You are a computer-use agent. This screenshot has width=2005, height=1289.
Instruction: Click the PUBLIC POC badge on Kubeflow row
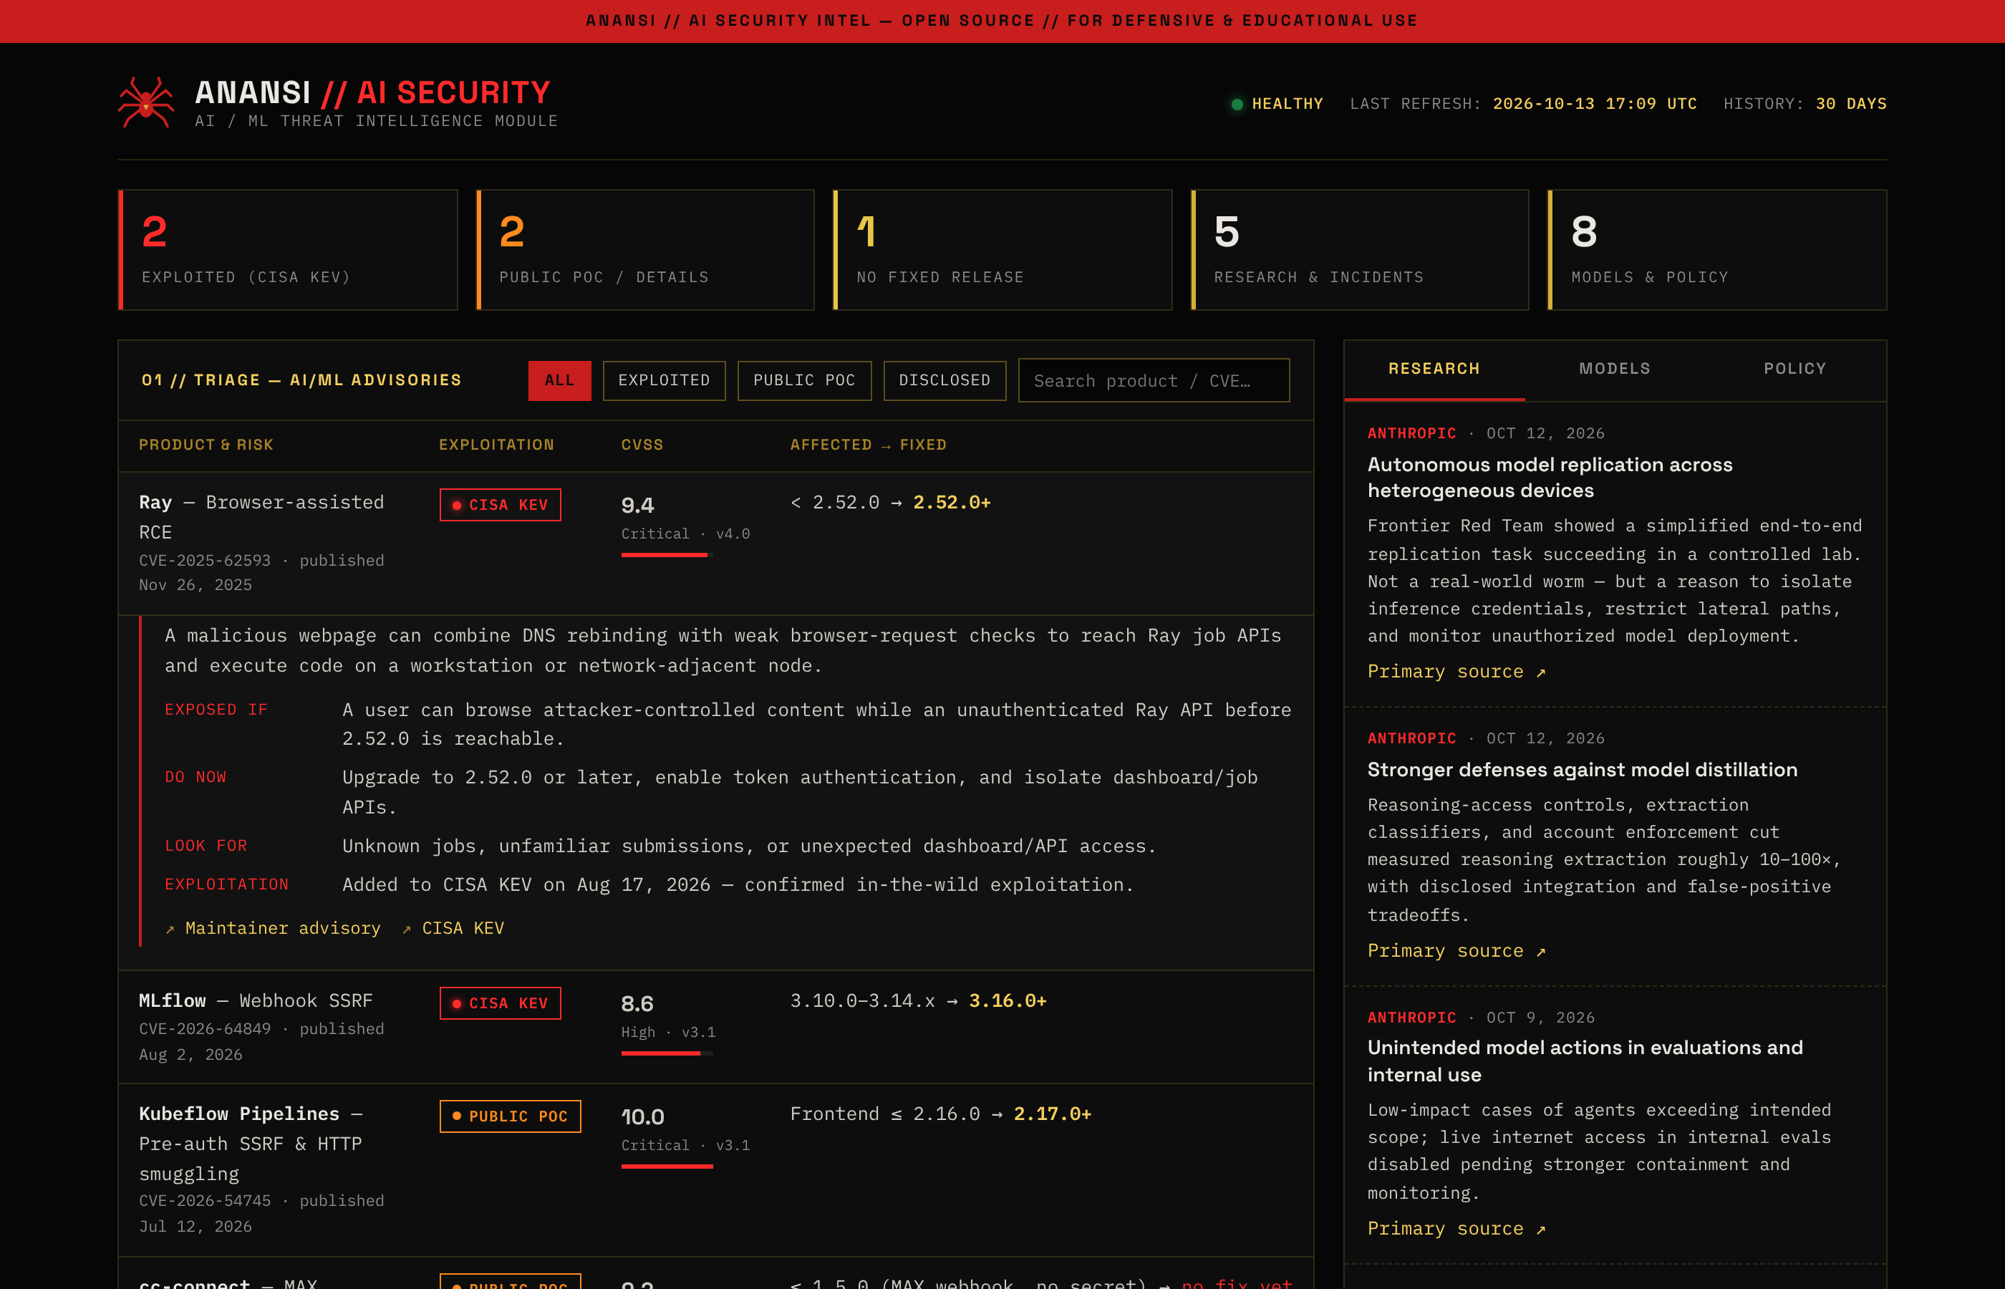click(511, 1116)
